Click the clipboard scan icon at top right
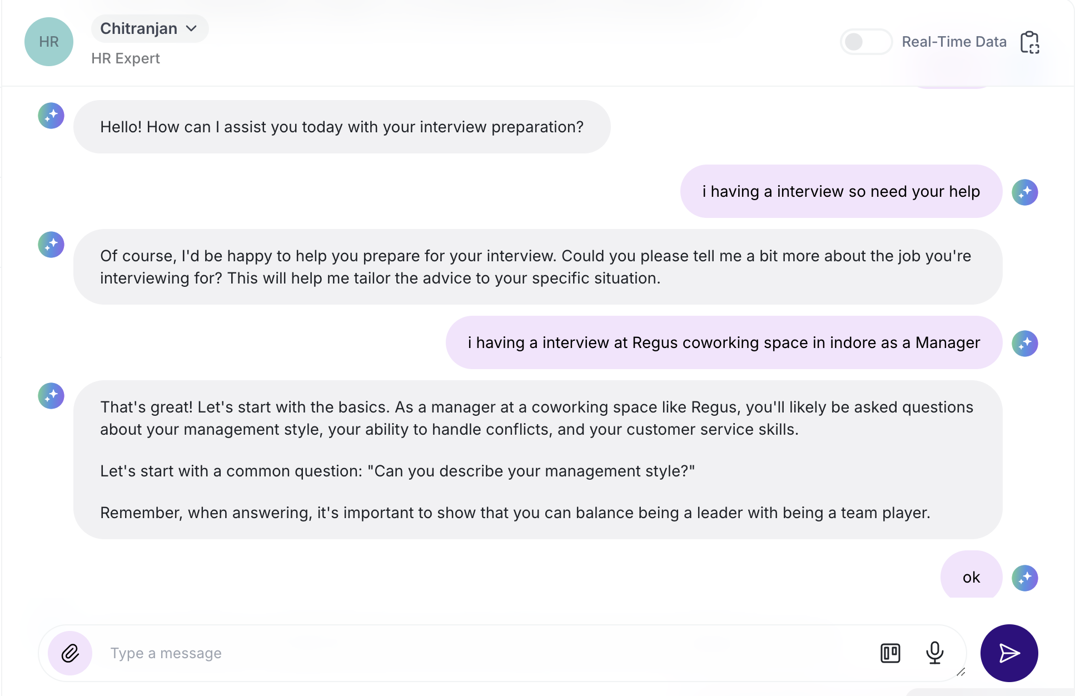 (1031, 42)
